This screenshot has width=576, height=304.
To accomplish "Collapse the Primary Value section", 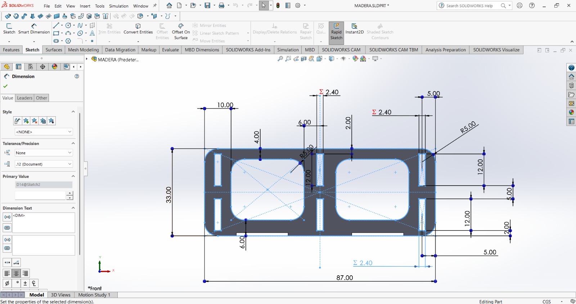I will (73, 176).
